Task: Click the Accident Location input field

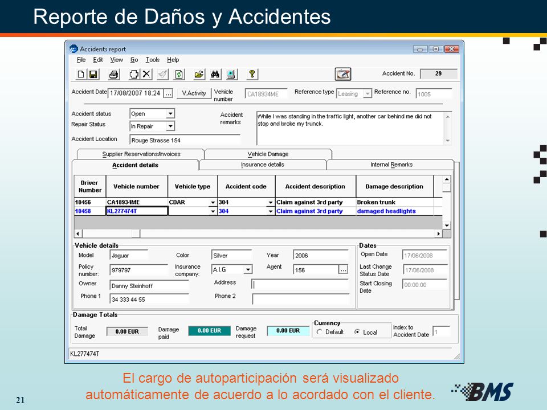Action: pos(185,140)
